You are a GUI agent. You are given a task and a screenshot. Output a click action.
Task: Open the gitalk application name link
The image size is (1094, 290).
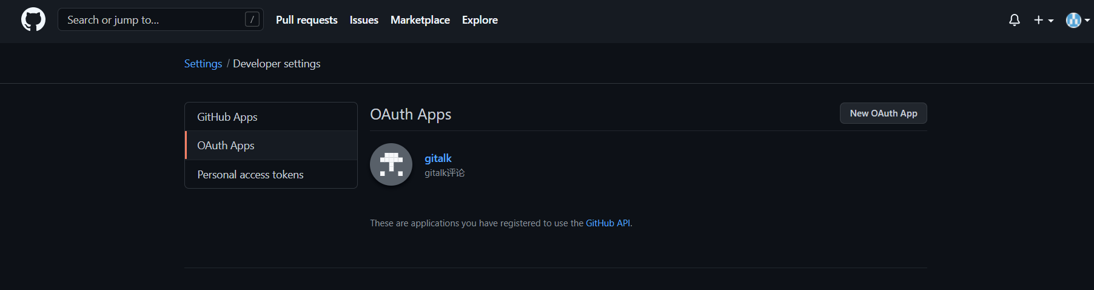click(438, 158)
